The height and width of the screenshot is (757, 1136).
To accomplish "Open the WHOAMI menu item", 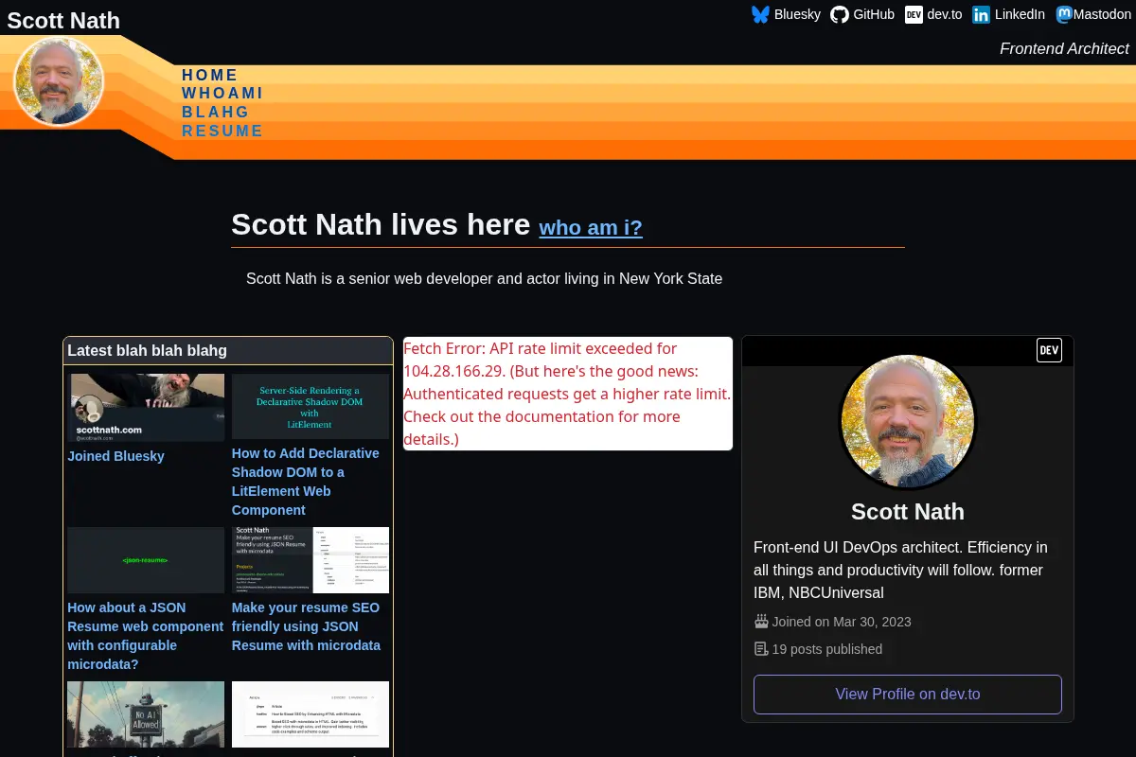I will (222, 93).
